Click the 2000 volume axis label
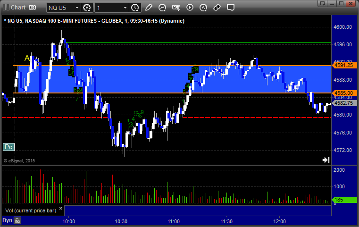This screenshot has width=359, height=227. tap(339, 170)
